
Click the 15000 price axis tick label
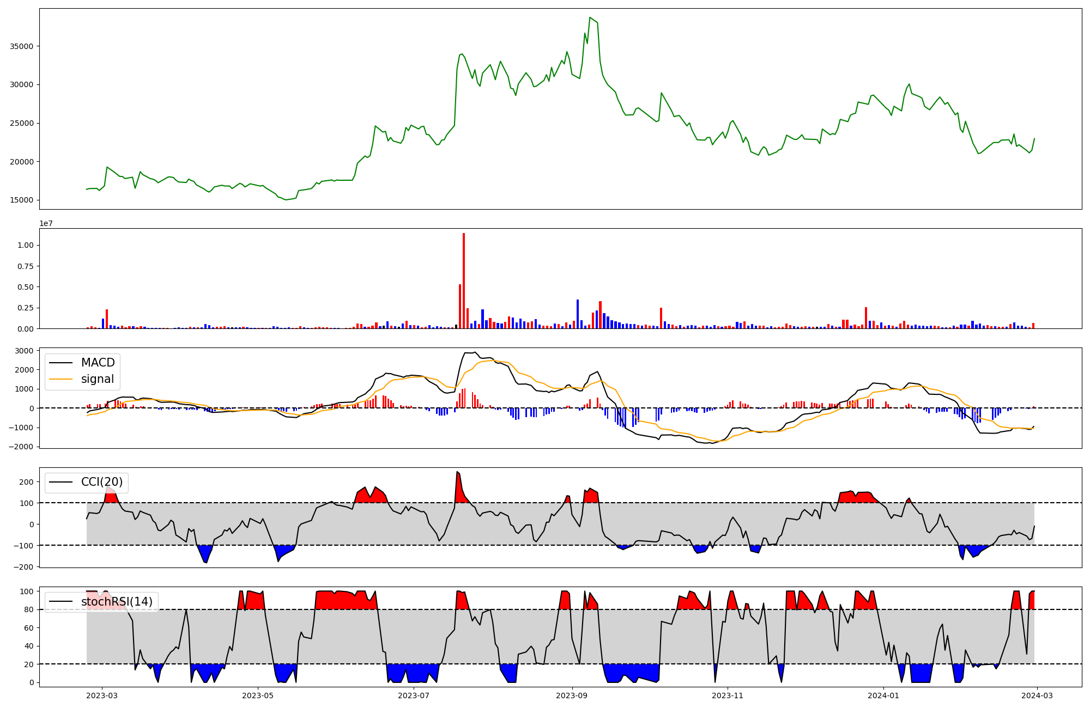[x=22, y=200]
